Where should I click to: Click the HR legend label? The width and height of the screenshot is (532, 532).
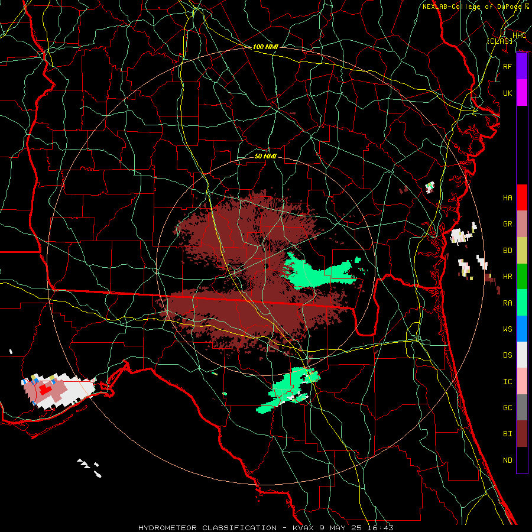[508, 277]
